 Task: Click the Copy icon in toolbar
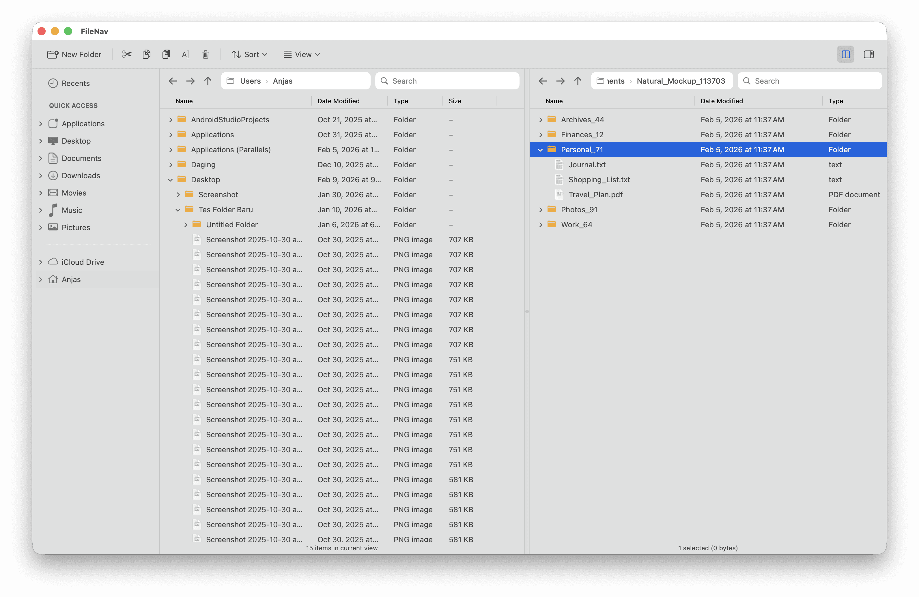pos(146,55)
